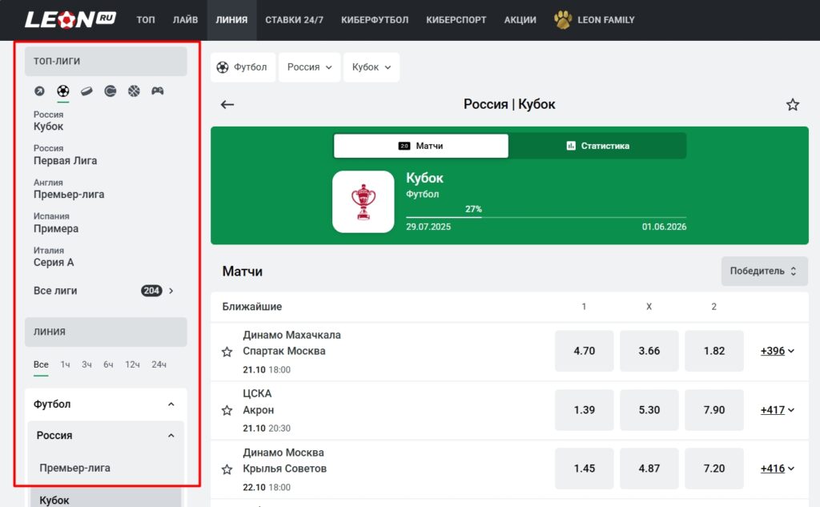
Task: Select the hockey sport icon
Action: pos(86,91)
